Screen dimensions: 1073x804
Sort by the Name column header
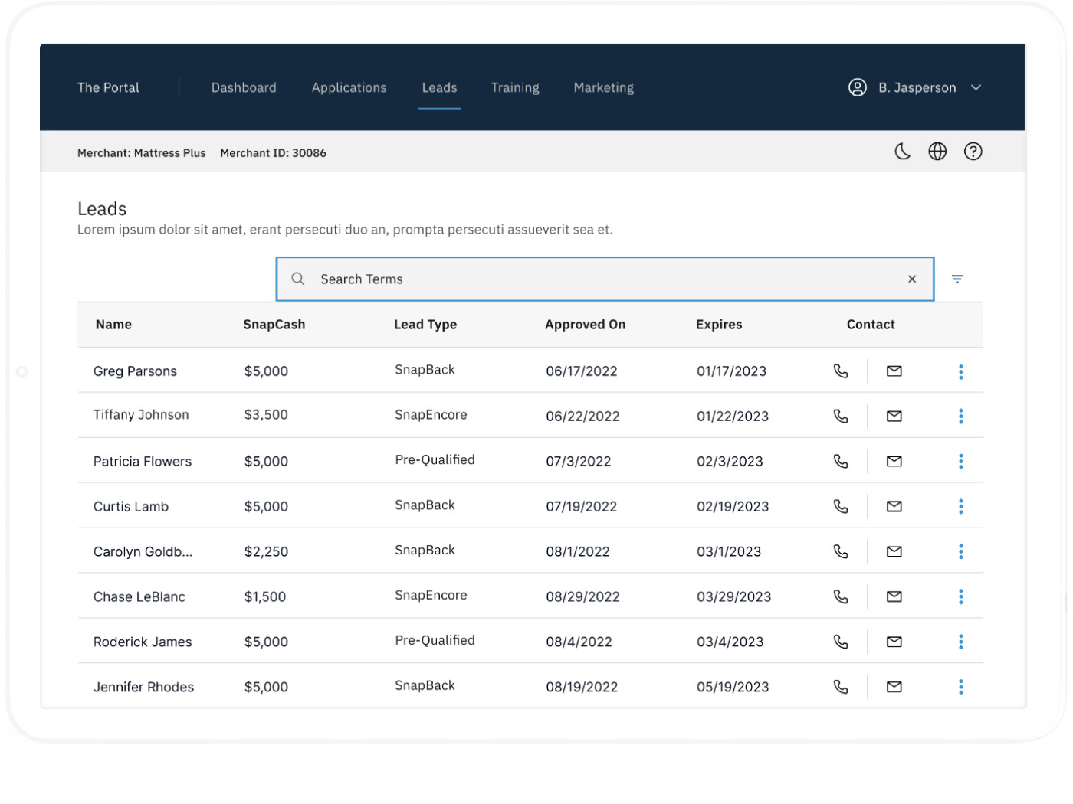coord(113,325)
